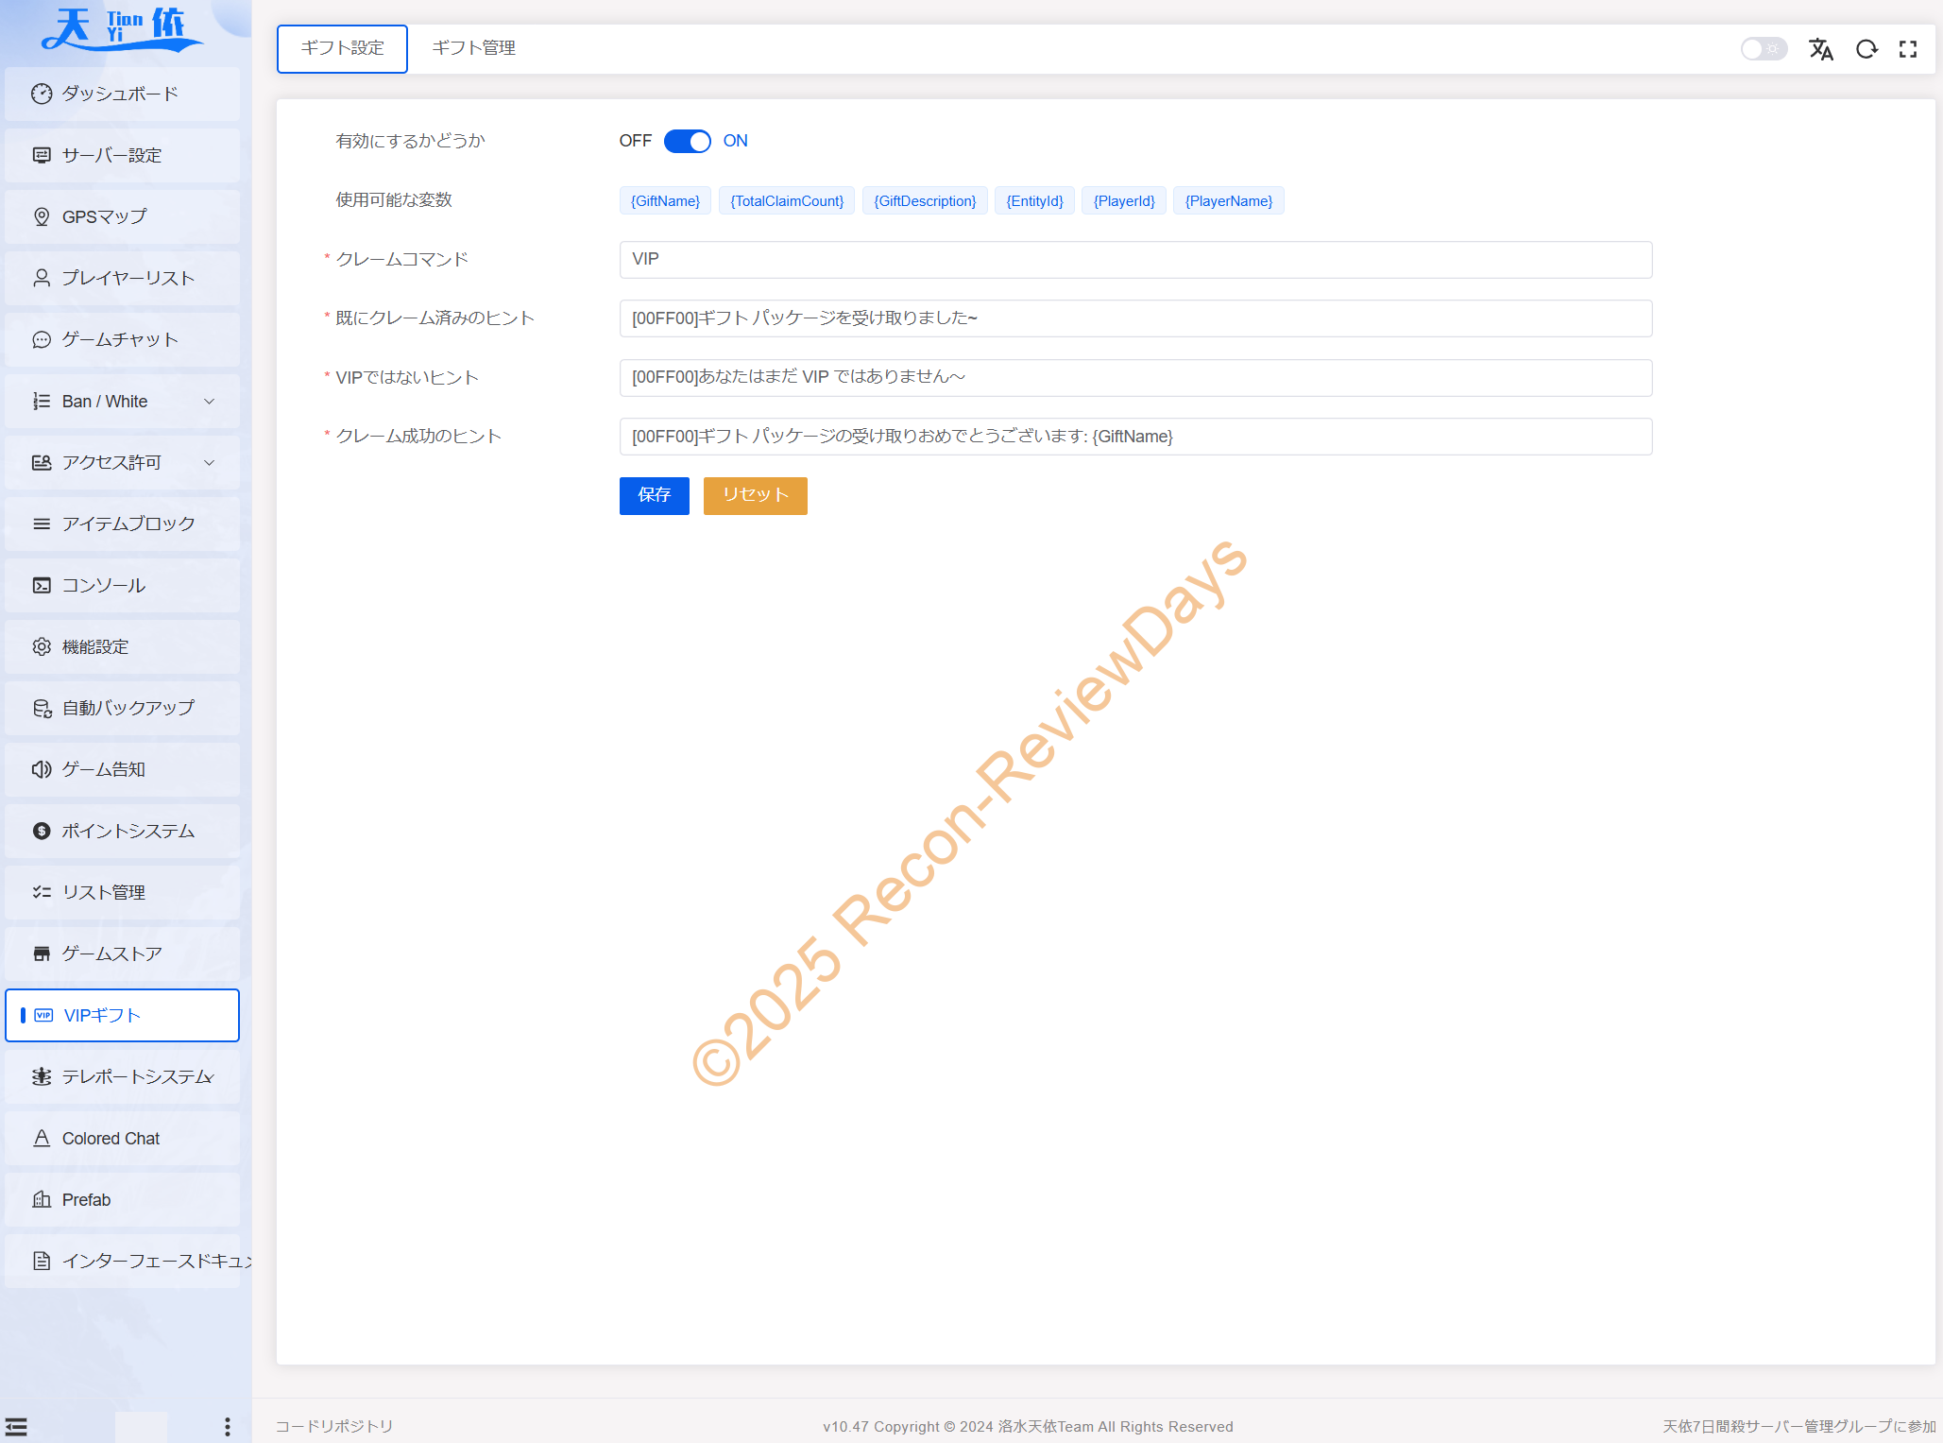Open the ゲームストア sidebar item

click(x=122, y=953)
